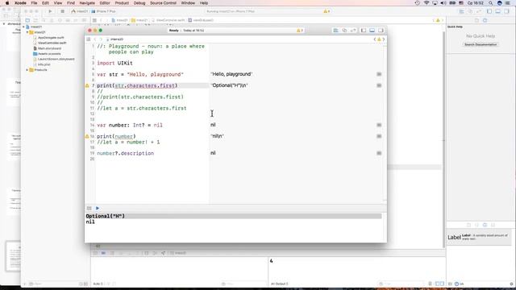Clear console with trash icon
Screen dimensions: 516x290
(430, 284)
